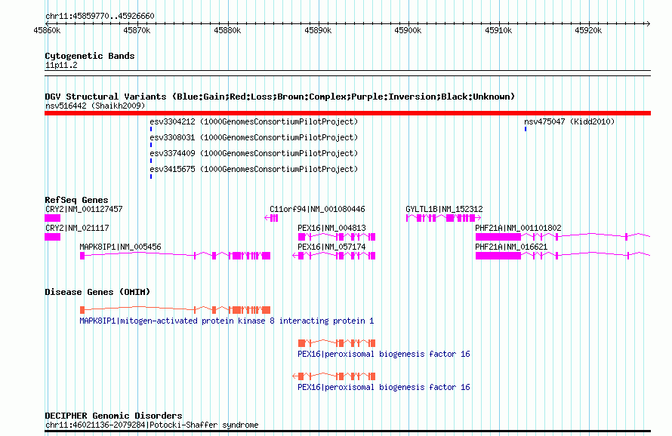Click the MAPK8IP1|NM_005456 gene label
The height and width of the screenshot is (436, 672).
click(120, 247)
